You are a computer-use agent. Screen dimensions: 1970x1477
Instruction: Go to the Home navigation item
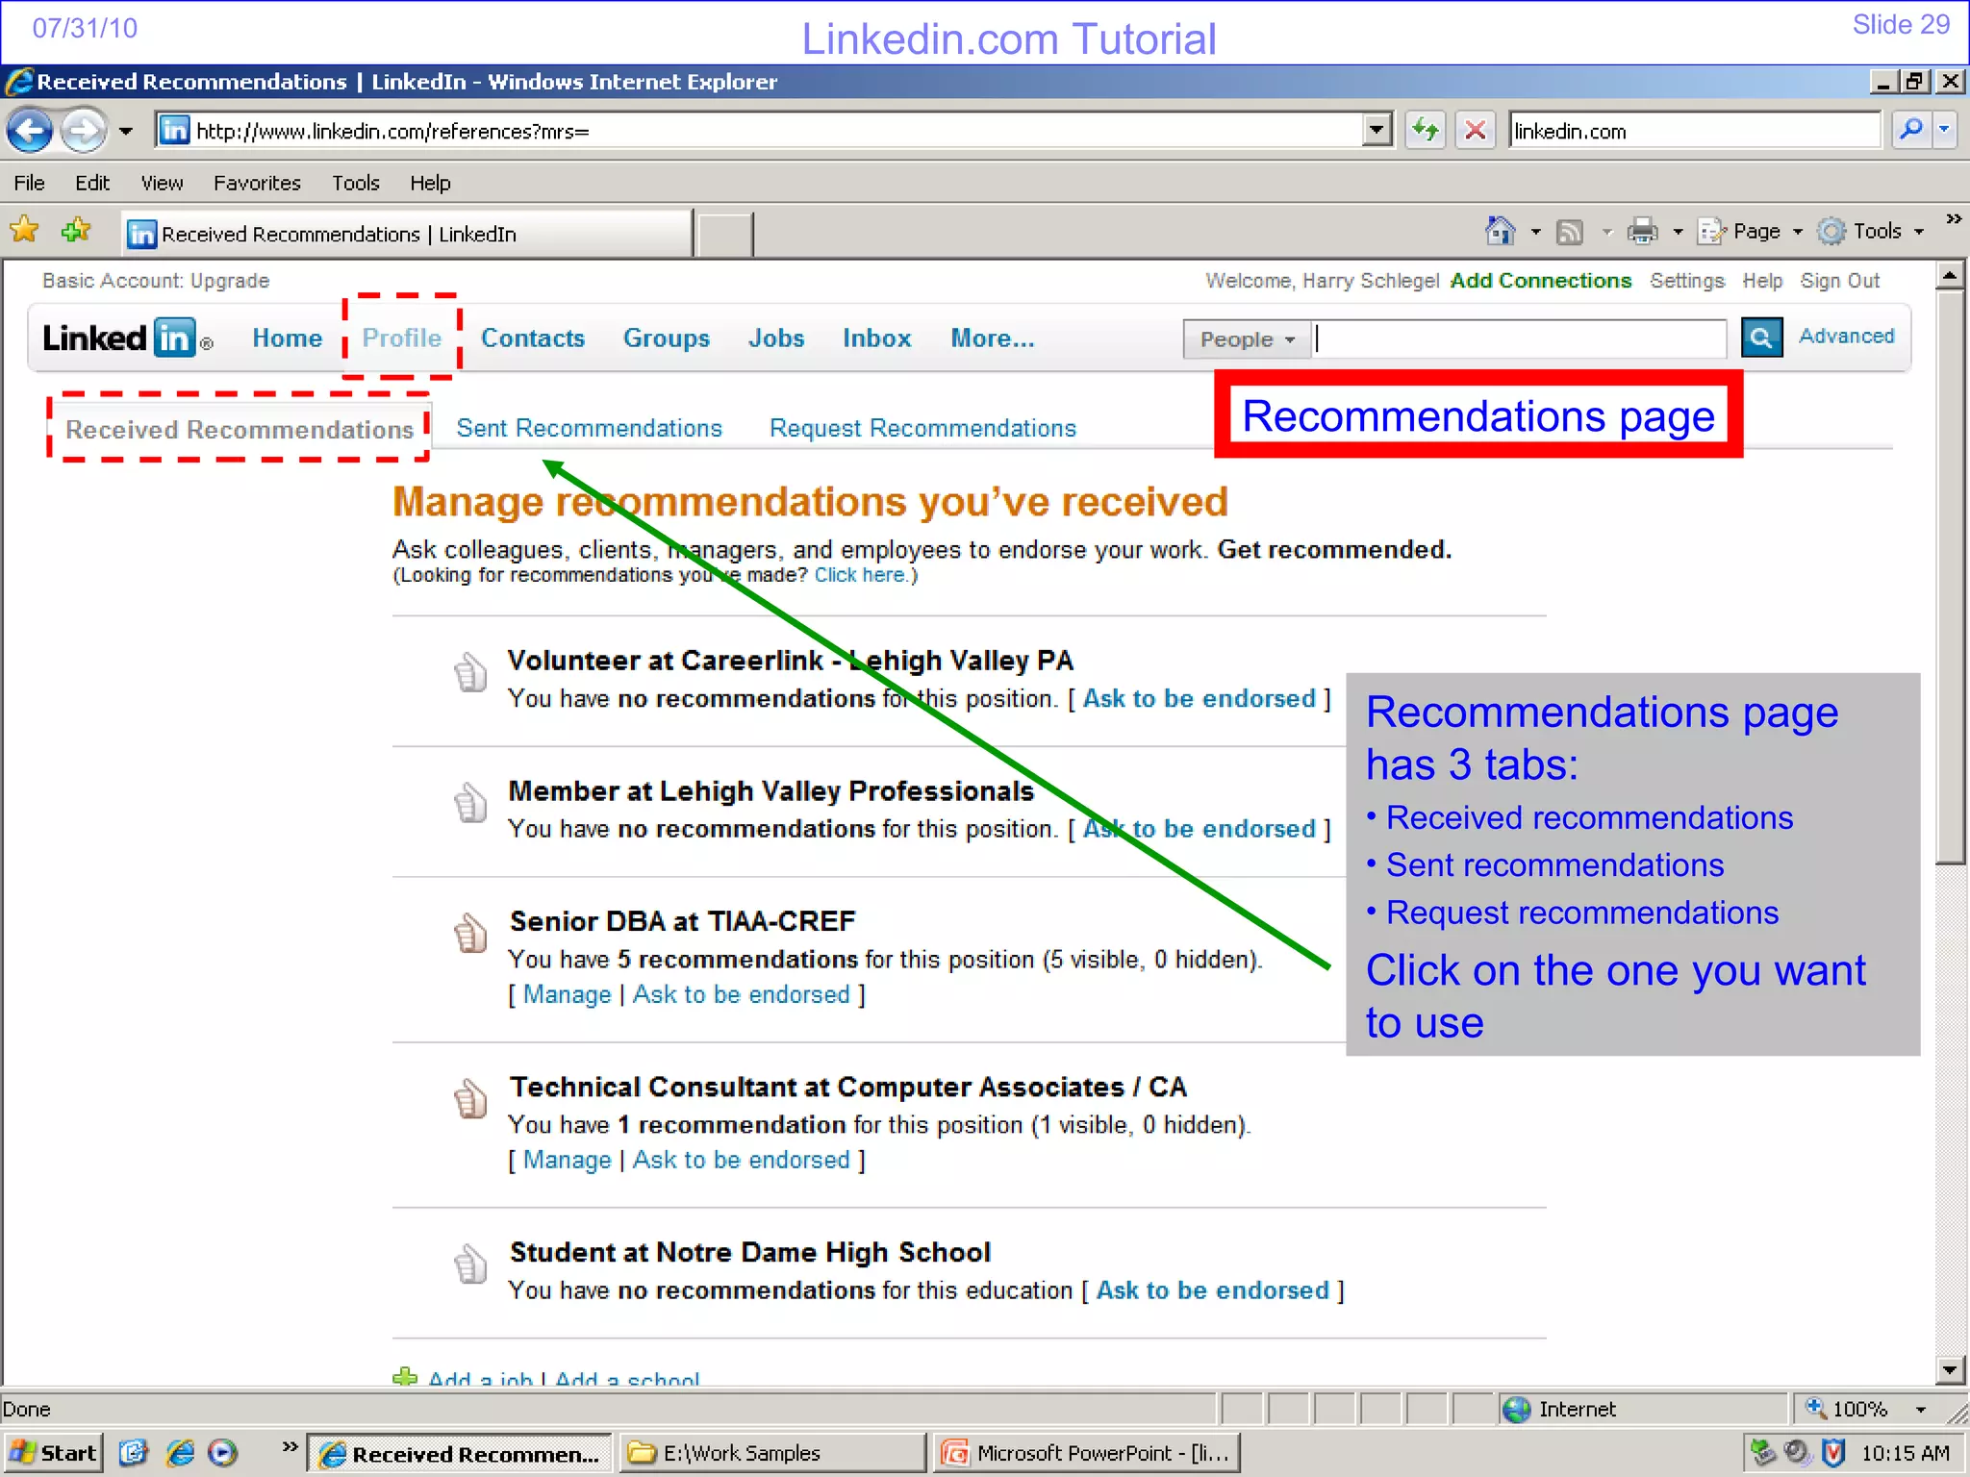point(287,338)
